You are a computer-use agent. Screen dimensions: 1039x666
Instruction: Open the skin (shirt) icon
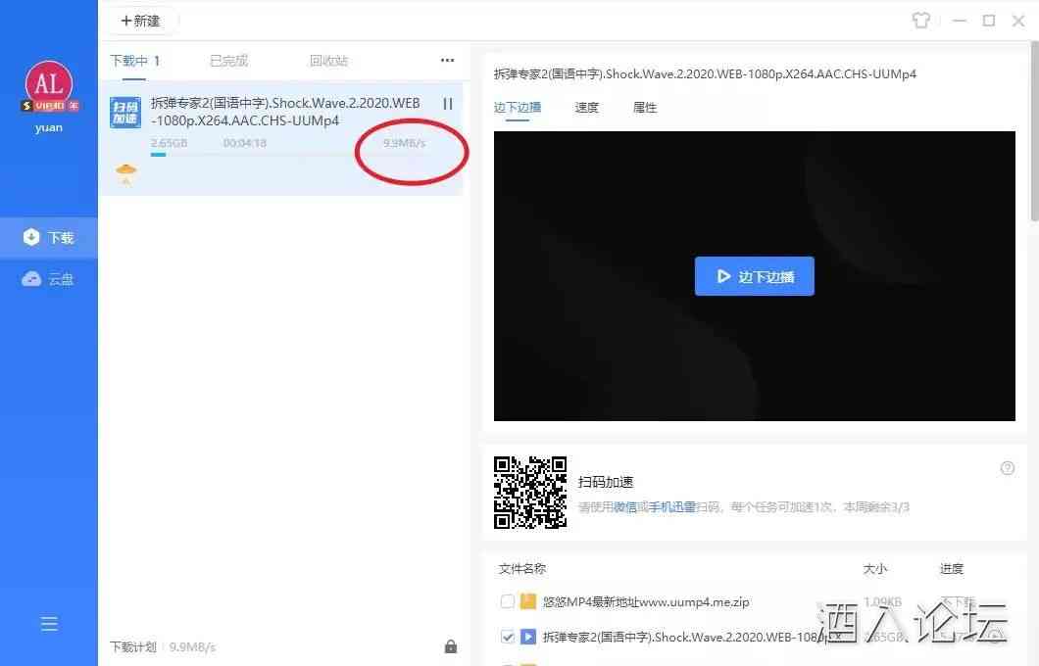(920, 21)
